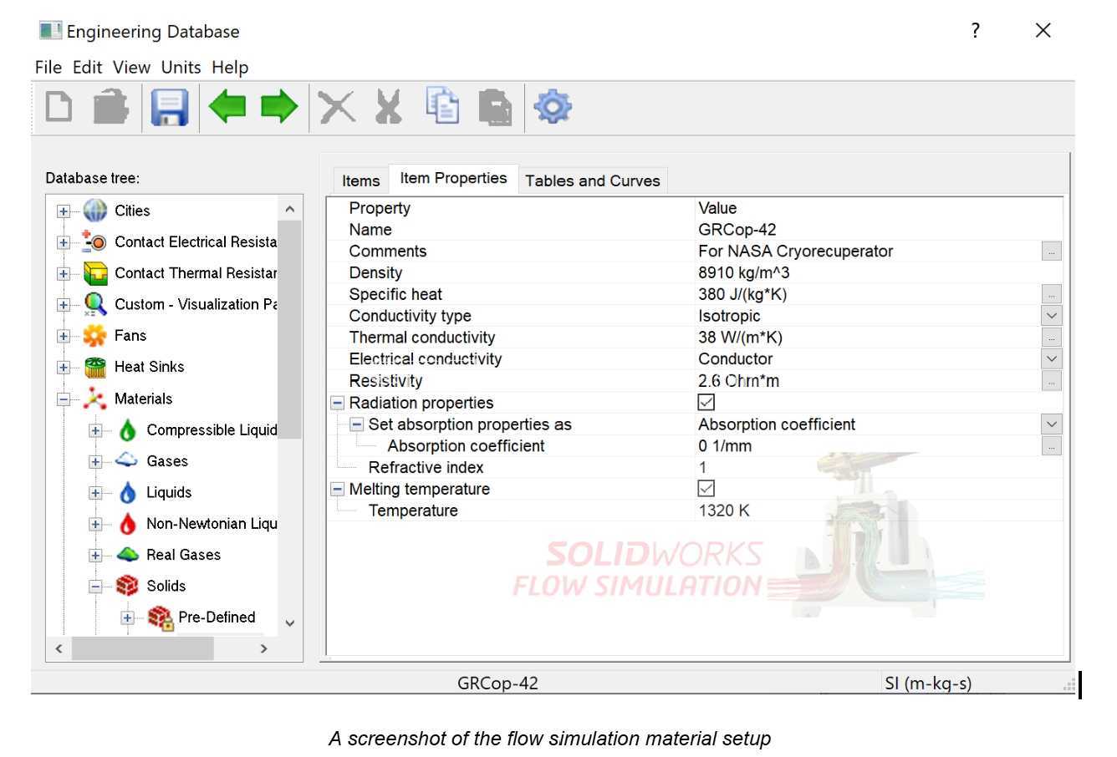Select the Item Properties tab
The width and height of the screenshot is (1117, 757).
(x=453, y=178)
